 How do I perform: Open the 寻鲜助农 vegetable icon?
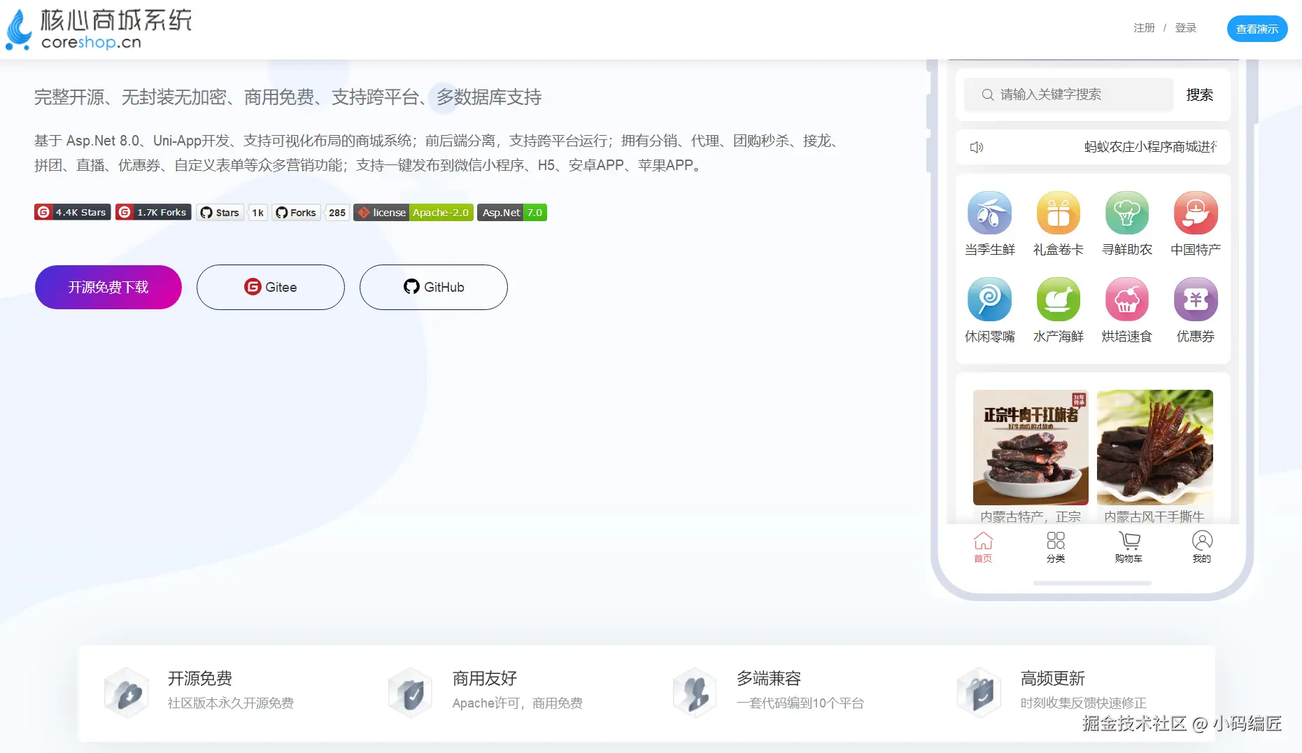1126,213
